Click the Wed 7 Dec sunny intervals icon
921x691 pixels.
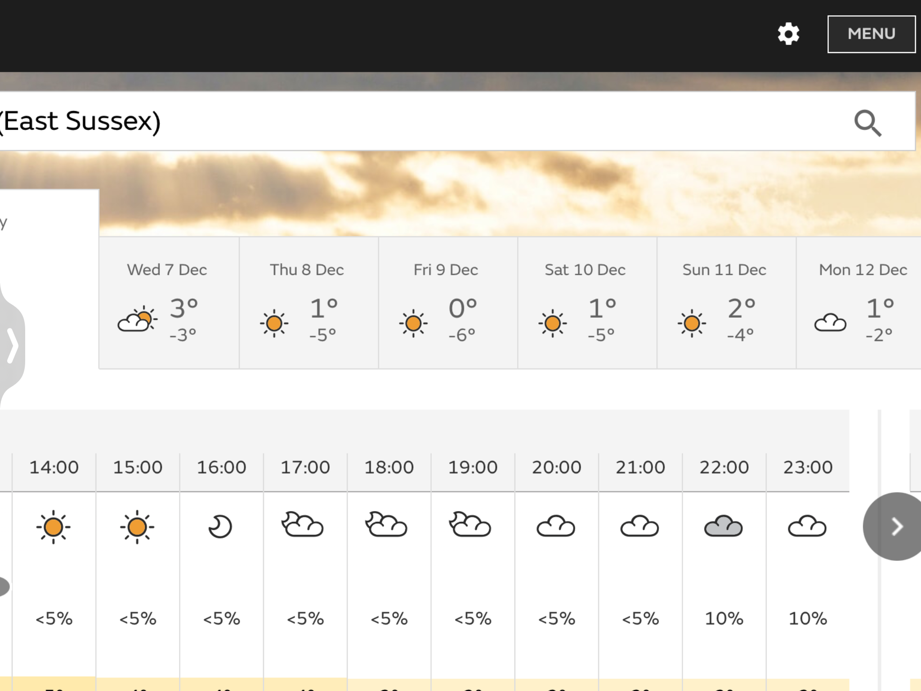tap(137, 319)
